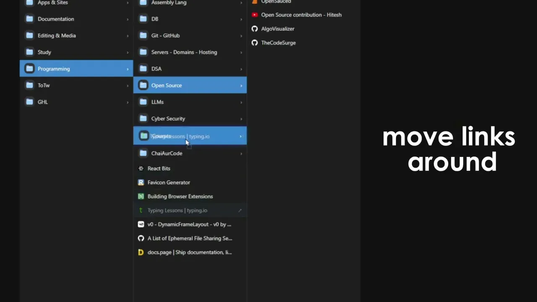Click the highlighted Courses folder row
537x302 pixels.
[x=190, y=136]
